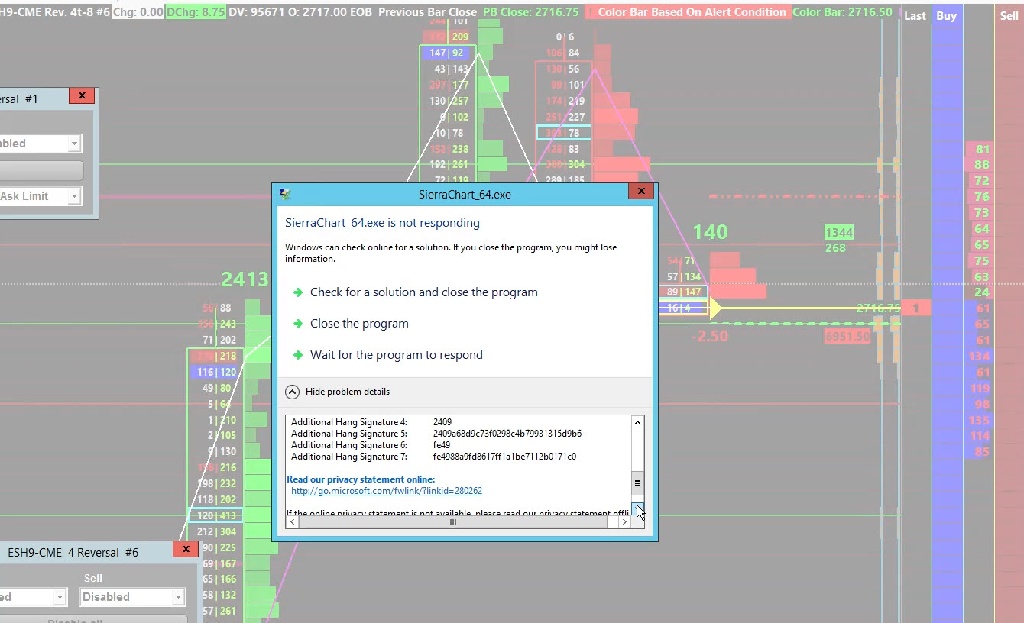This screenshot has height=623, width=1024.
Task: Click the problem details scroll-up arrow
Action: pos(637,422)
